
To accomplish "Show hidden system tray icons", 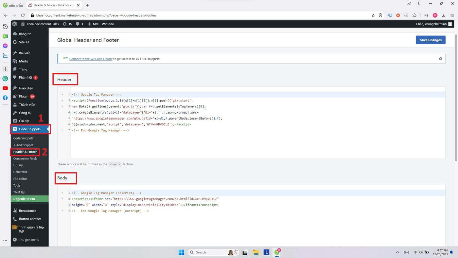I will 397,252.
